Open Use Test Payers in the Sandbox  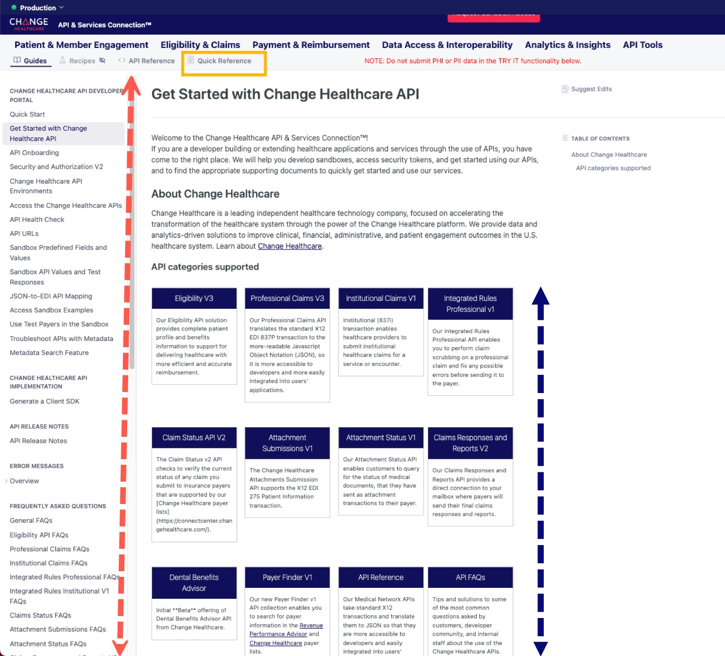59,324
